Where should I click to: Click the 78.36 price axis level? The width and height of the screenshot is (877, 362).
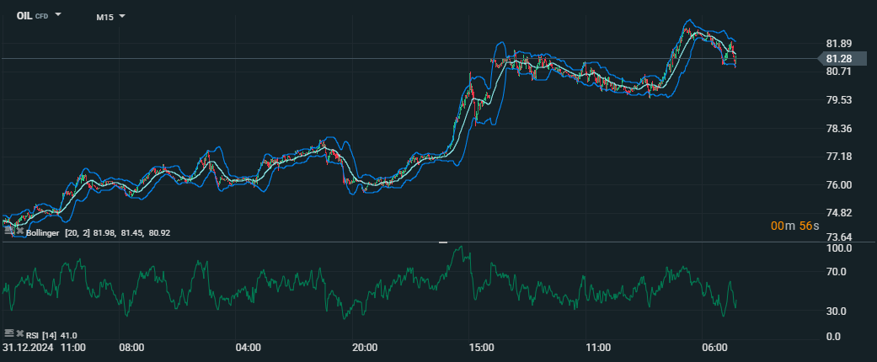pos(838,129)
